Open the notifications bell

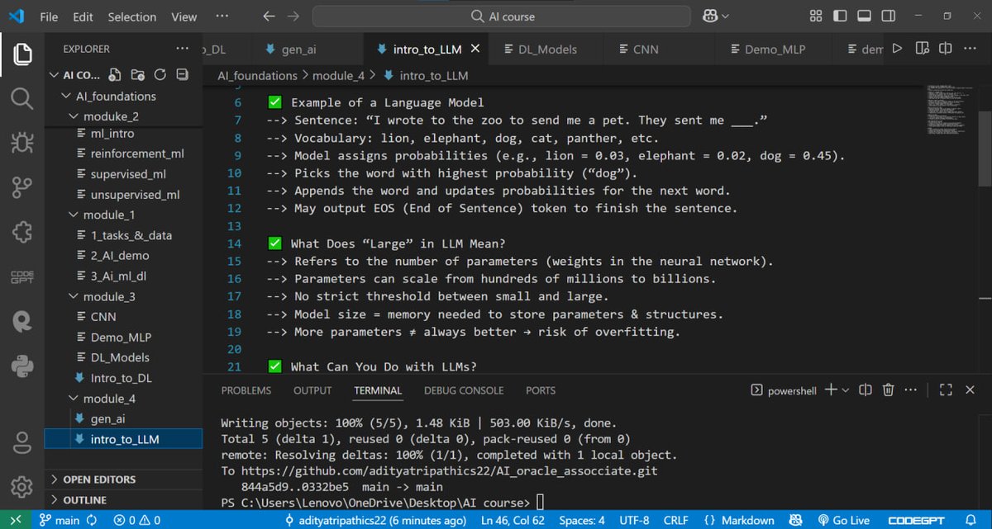971,520
